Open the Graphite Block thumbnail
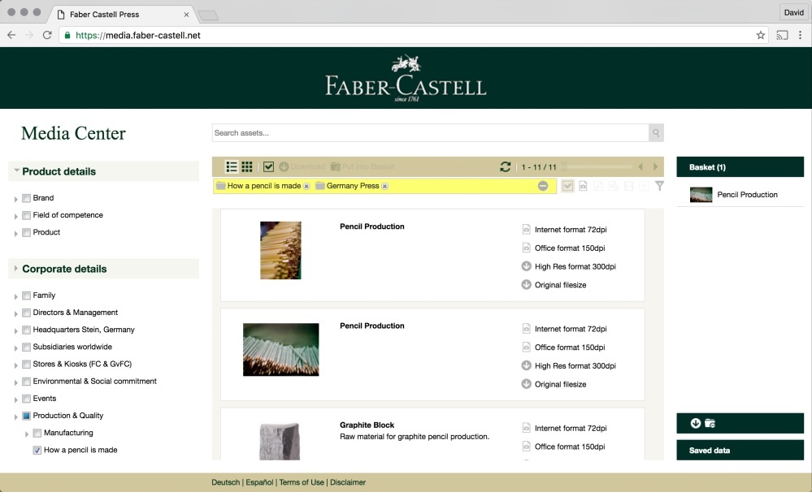812x492 pixels. (280, 442)
